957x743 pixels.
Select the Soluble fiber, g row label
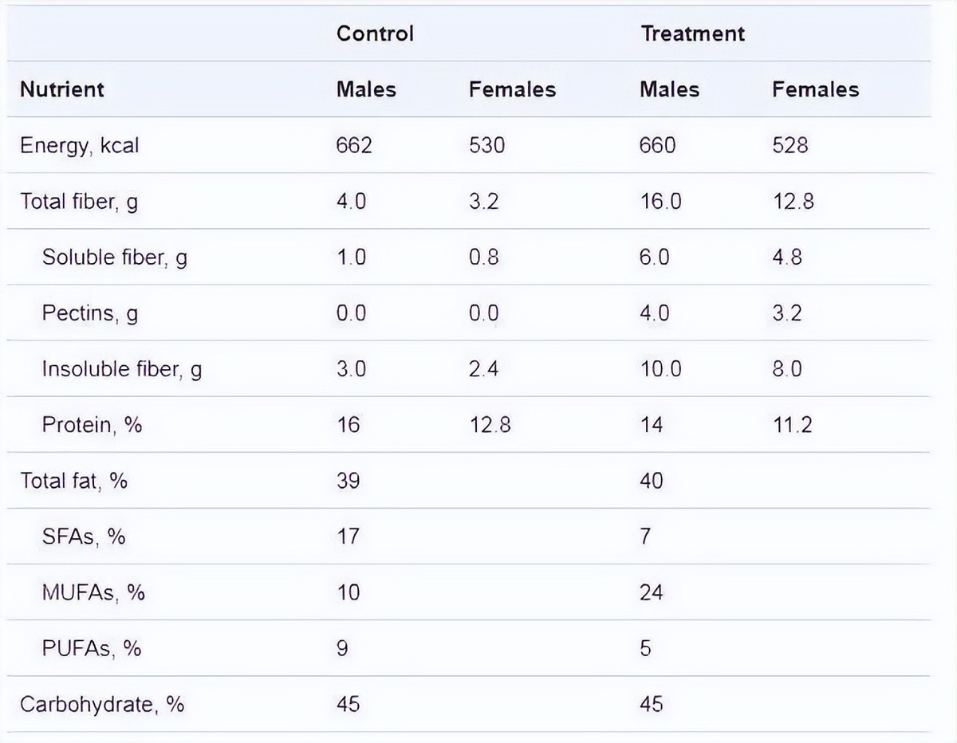click(115, 257)
